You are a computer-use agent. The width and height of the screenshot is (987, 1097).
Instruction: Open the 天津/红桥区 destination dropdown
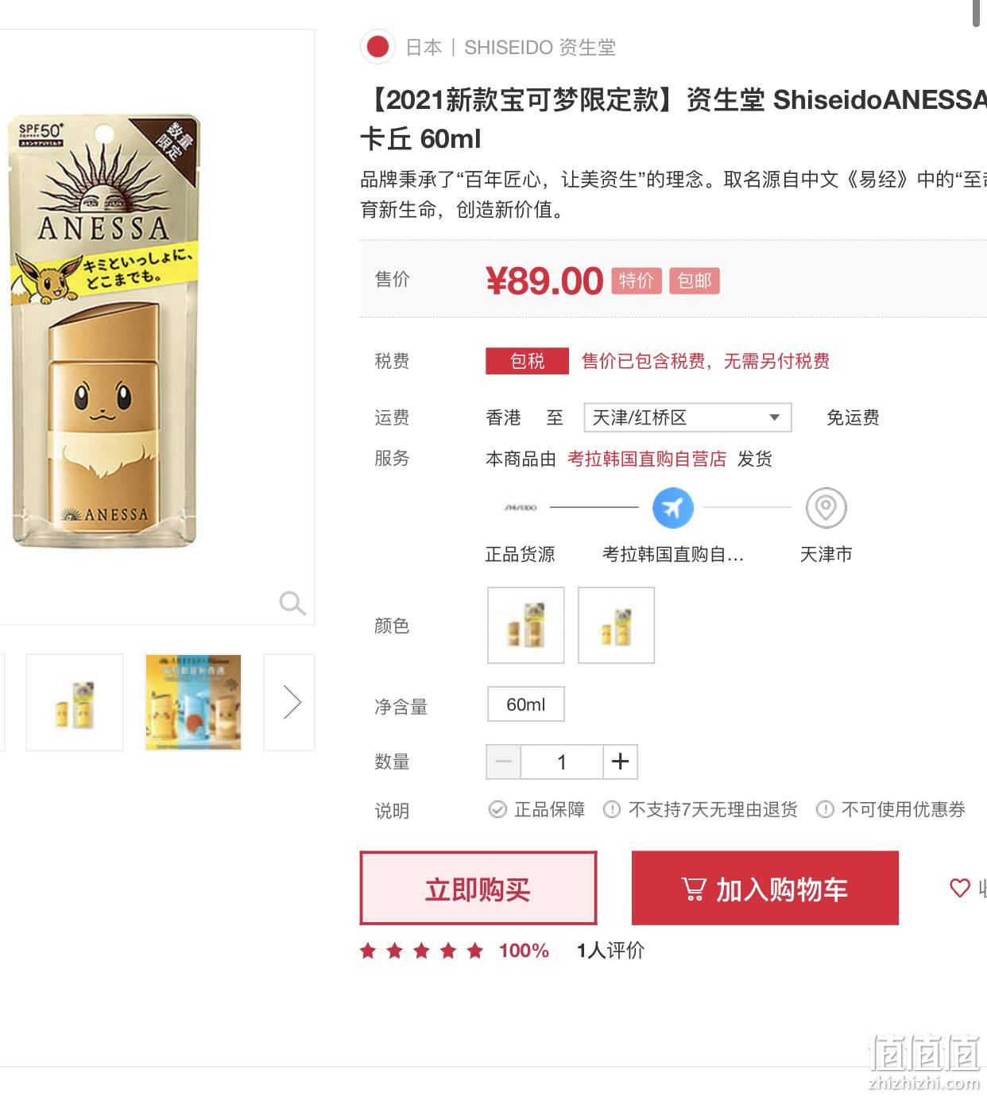point(687,417)
